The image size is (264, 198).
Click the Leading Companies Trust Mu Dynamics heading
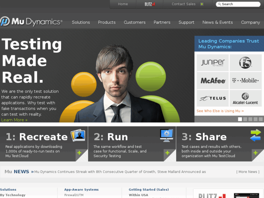228,44
